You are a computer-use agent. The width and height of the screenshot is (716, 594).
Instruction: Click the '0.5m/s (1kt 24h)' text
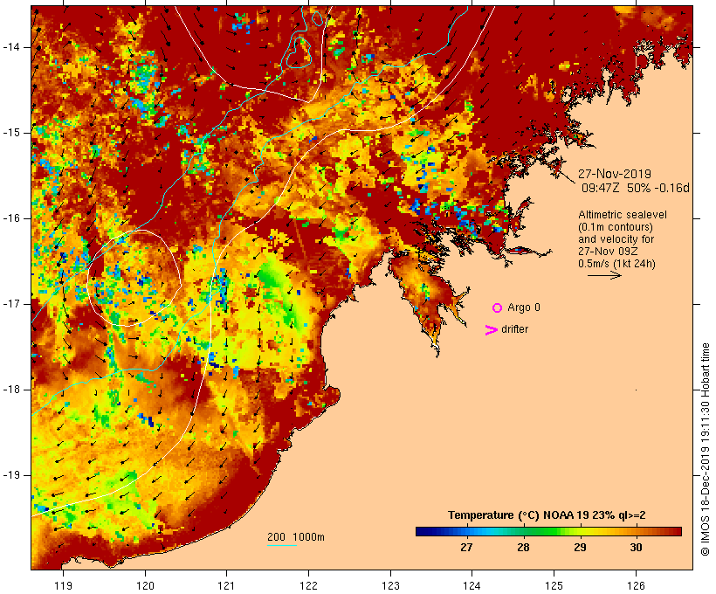tap(617, 264)
